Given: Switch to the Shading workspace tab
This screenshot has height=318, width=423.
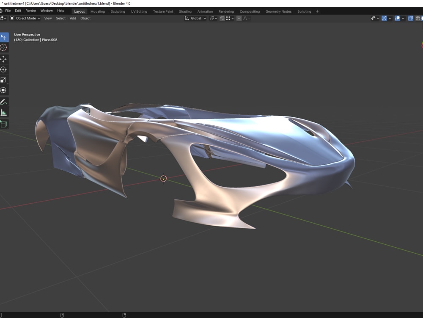Looking at the screenshot, I should click(x=185, y=11).
